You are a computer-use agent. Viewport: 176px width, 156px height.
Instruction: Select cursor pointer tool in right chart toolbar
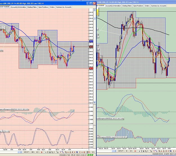click(x=151, y=151)
